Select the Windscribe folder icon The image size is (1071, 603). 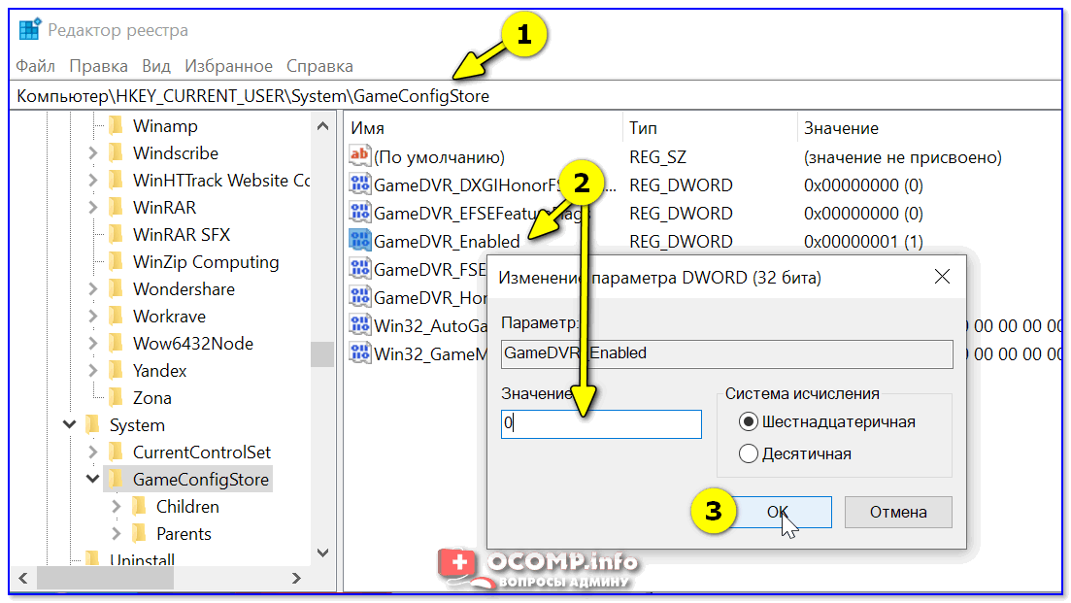click(x=117, y=153)
